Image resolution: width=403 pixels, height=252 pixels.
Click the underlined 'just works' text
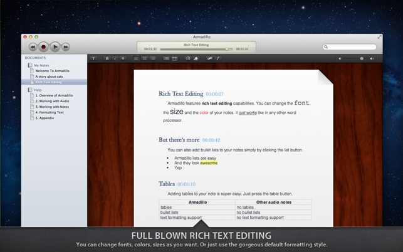click(248, 113)
